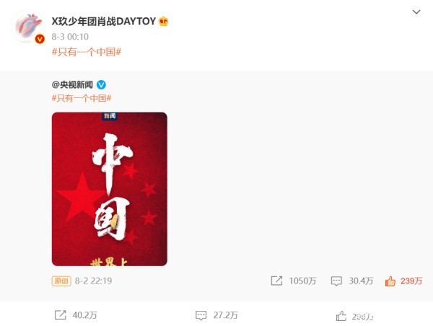
Task: Open the top #只有一个中国# hashtag
Action: [x=87, y=52]
